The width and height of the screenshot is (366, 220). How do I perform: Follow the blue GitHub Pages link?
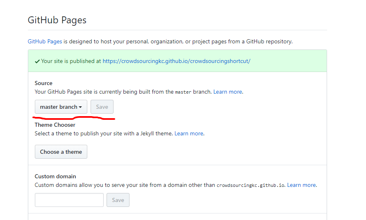pyautogui.click(x=45, y=41)
